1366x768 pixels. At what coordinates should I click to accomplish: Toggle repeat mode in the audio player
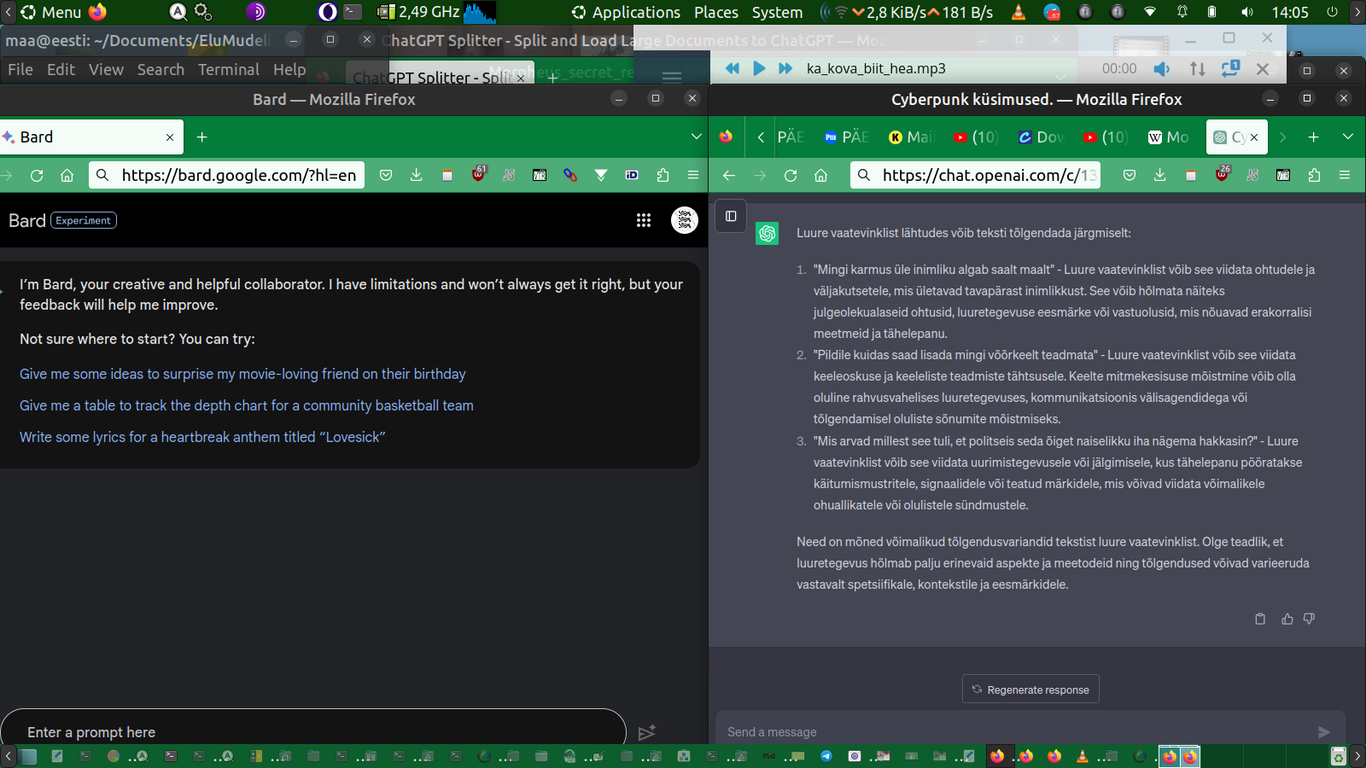1230,68
